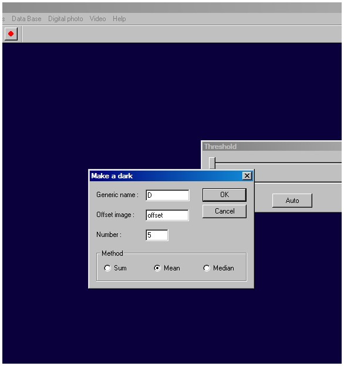Click the Auto threshold button
The width and height of the screenshot is (344, 366).
pos(292,201)
